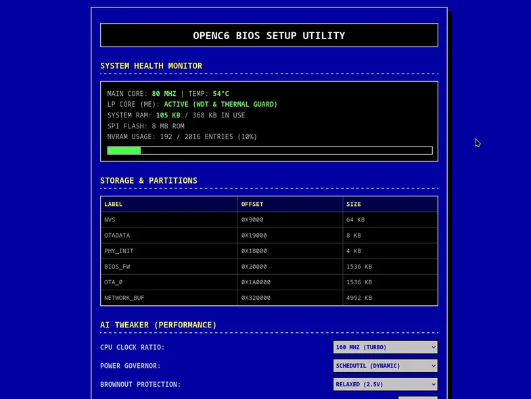Expand the Power Governor dropdown
Viewport: 531px width, 399px height.
click(386, 366)
